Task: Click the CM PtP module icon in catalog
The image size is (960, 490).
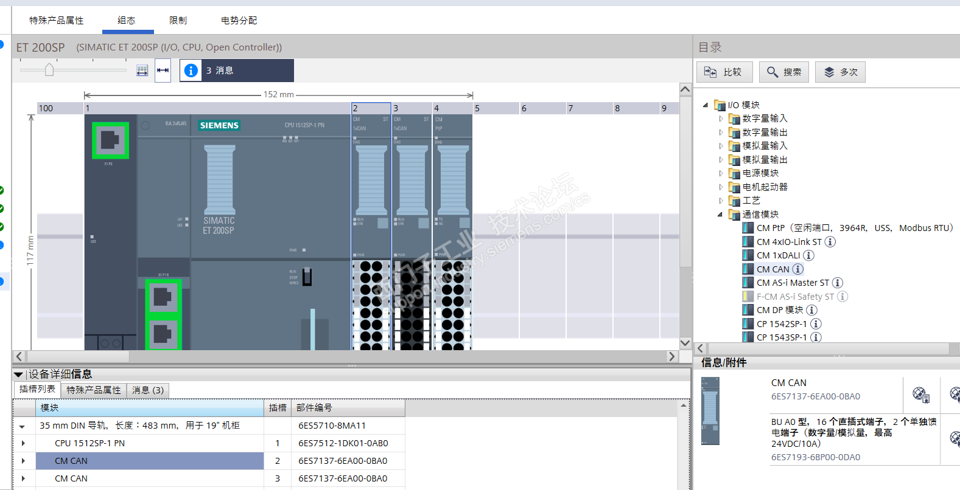Action: tap(748, 228)
